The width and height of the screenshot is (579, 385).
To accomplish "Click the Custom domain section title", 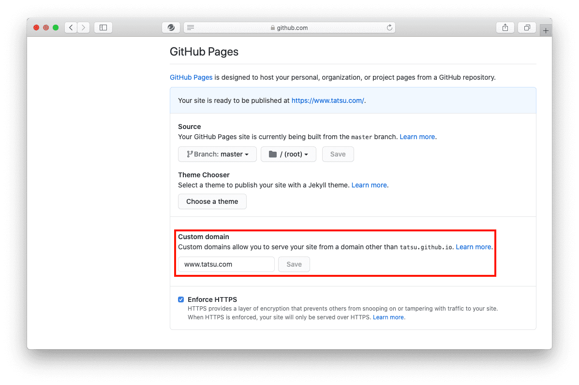I will click(x=204, y=237).
